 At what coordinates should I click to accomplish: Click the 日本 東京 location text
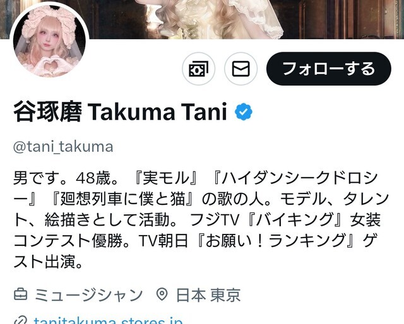pos(208,295)
